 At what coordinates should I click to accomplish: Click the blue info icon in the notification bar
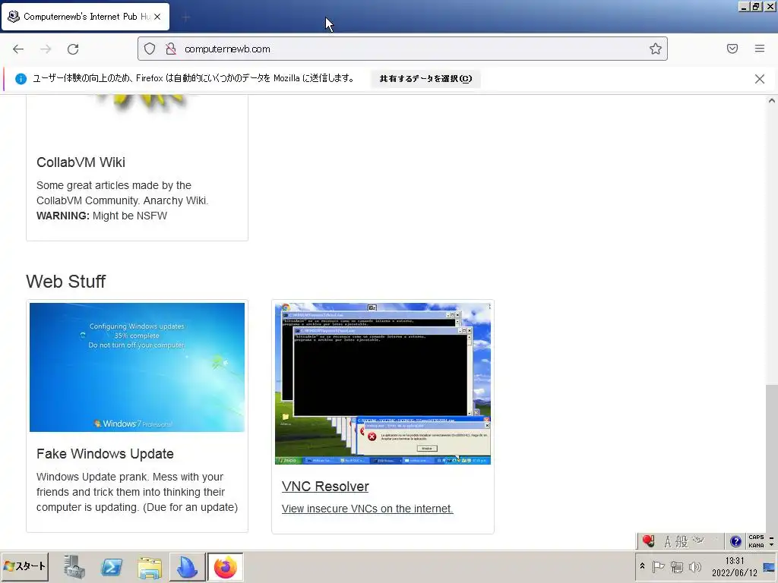21,79
